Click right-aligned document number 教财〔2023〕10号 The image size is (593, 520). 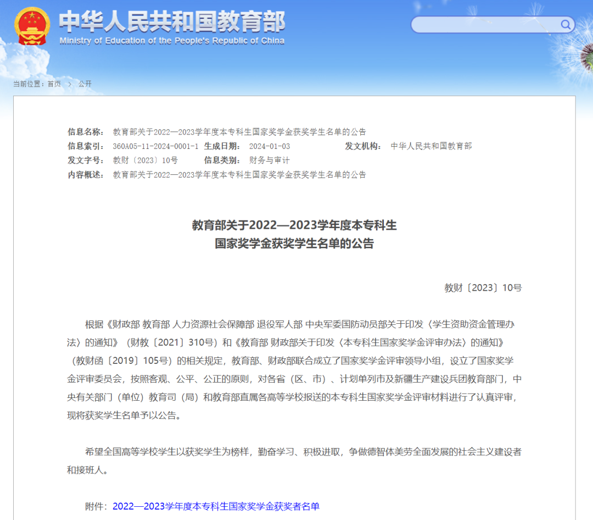coord(483,287)
